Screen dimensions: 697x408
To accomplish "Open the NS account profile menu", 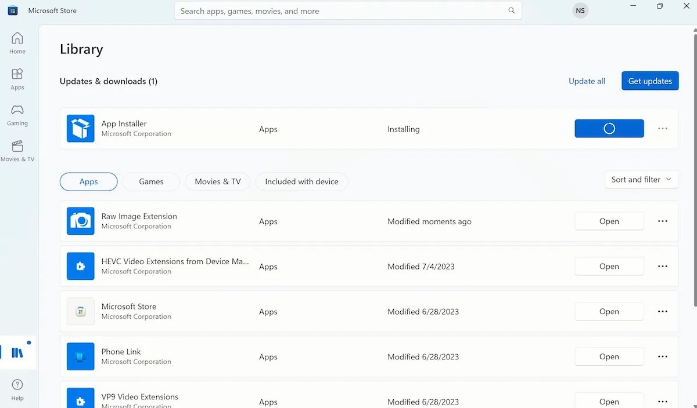I will coord(580,10).
